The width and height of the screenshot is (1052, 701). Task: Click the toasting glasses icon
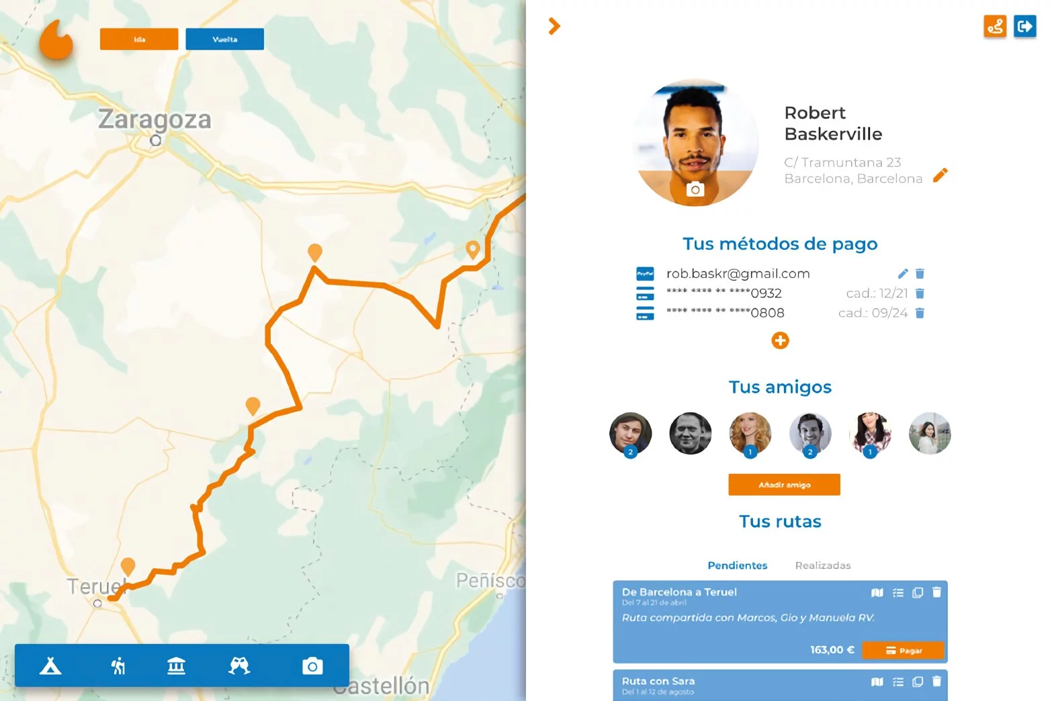click(x=239, y=665)
